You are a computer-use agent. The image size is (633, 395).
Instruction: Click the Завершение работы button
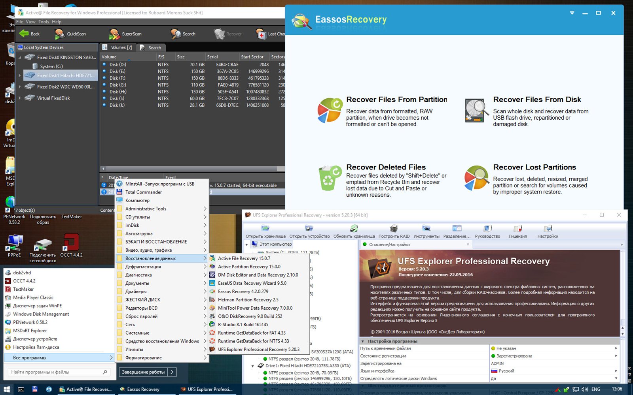143,372
